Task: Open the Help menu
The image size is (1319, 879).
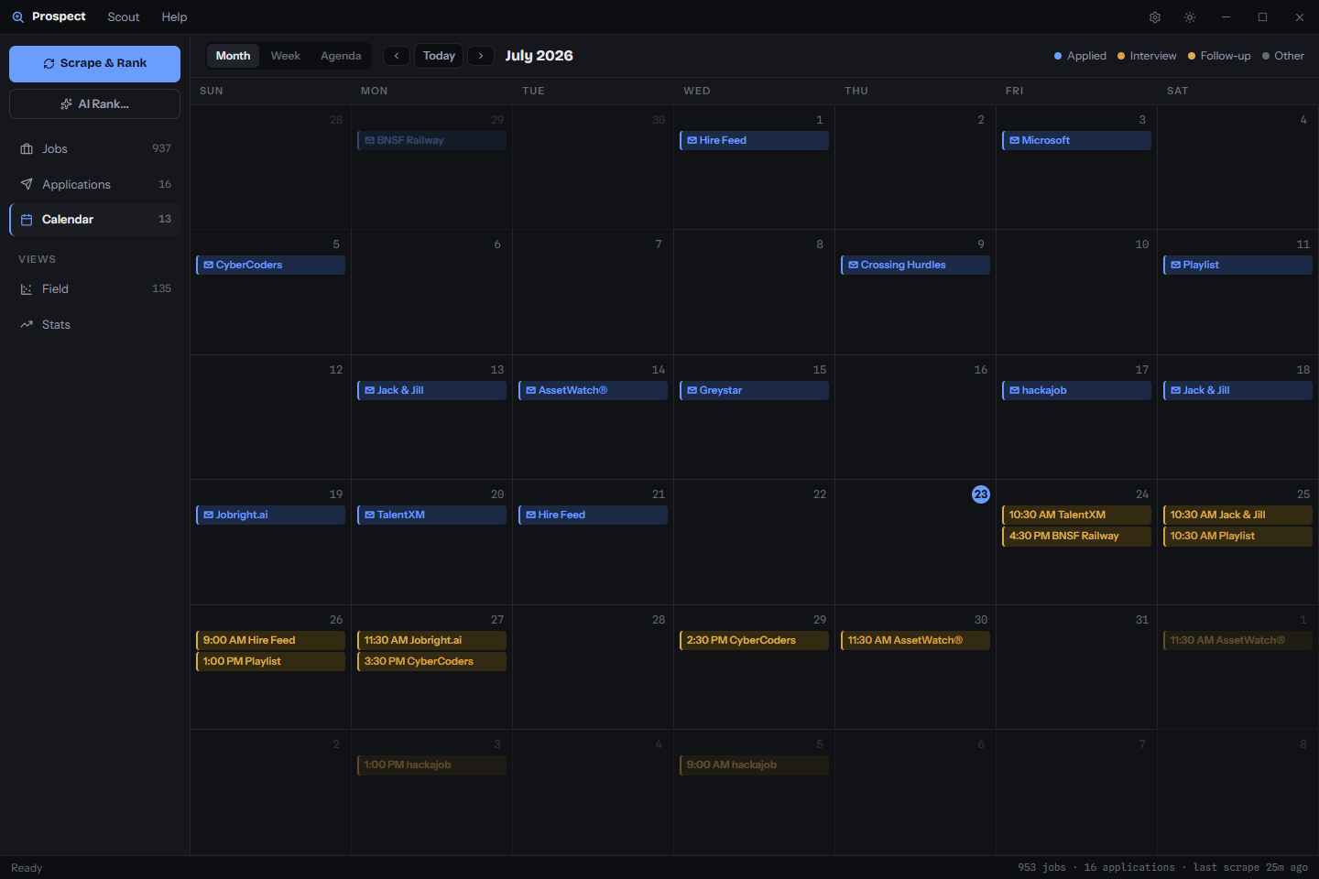Action: 174,17
